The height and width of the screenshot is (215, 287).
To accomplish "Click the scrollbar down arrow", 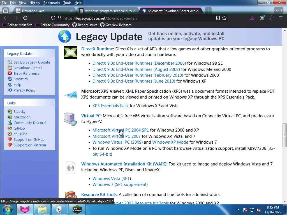I will pos(284,202).
